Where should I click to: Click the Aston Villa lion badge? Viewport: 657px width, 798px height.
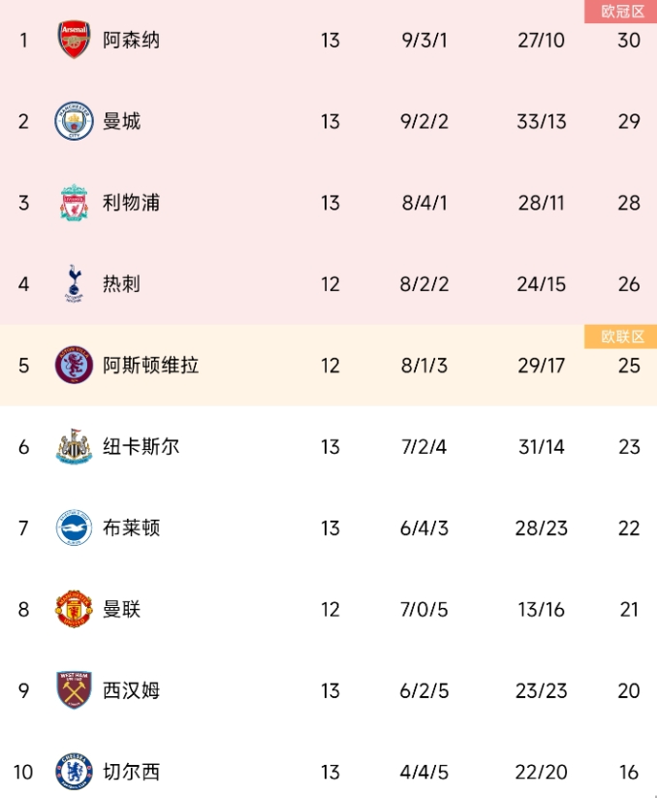[x=75, y=365]
